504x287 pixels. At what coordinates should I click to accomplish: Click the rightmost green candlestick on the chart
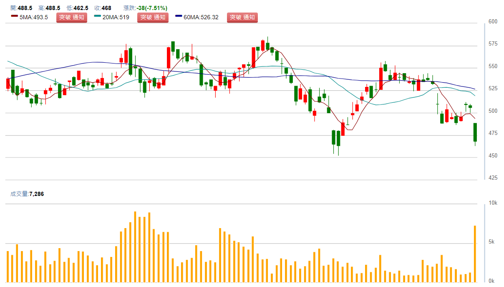[x=475, y=132]
